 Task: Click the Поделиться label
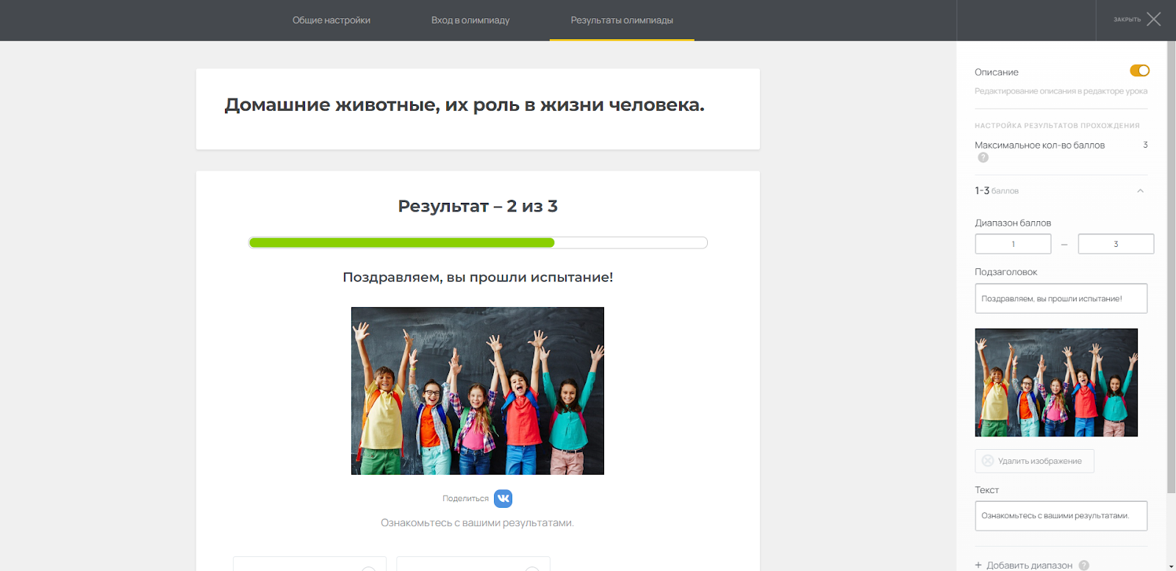click(x=465, y=498)
